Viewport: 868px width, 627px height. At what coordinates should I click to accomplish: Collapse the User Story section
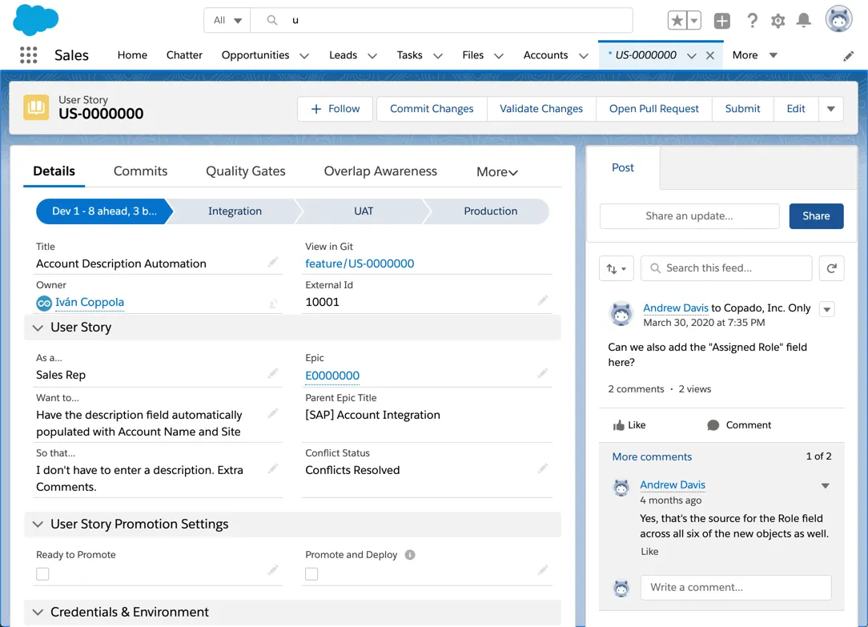click(x=38, y=328)
